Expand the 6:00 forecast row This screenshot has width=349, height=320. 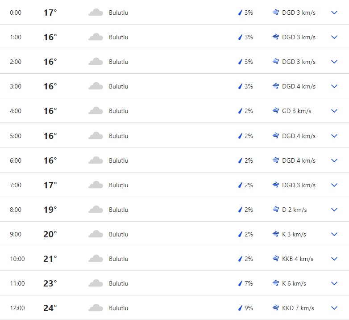coord(334,160)
